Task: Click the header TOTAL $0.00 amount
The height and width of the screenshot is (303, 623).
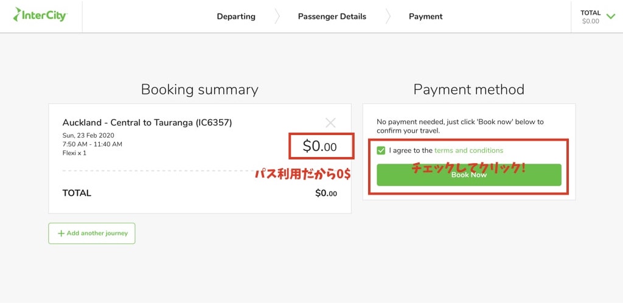Action: tap(590, 21)
